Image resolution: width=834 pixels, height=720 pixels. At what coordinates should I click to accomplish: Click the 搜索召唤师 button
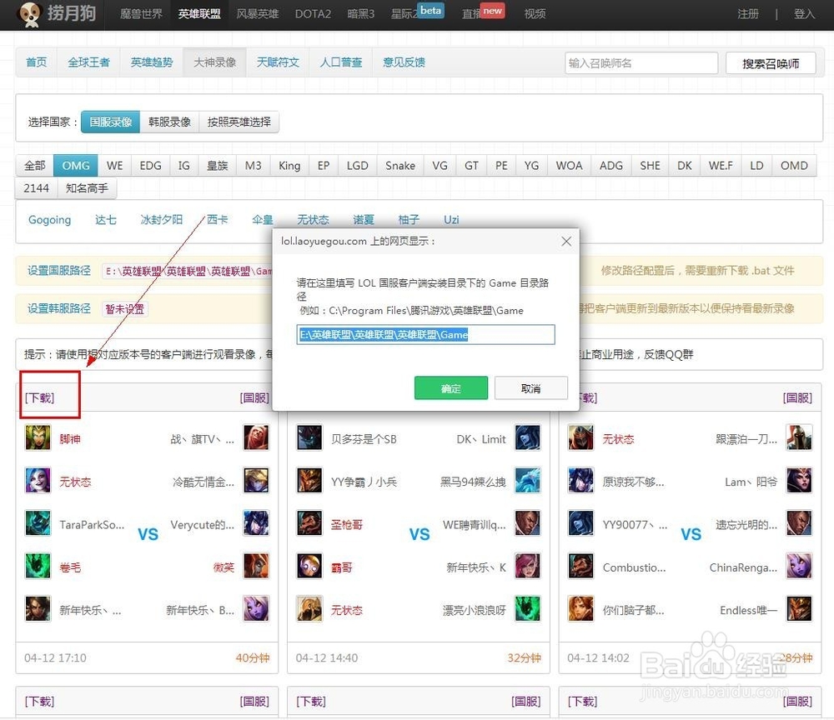(771, 63)
